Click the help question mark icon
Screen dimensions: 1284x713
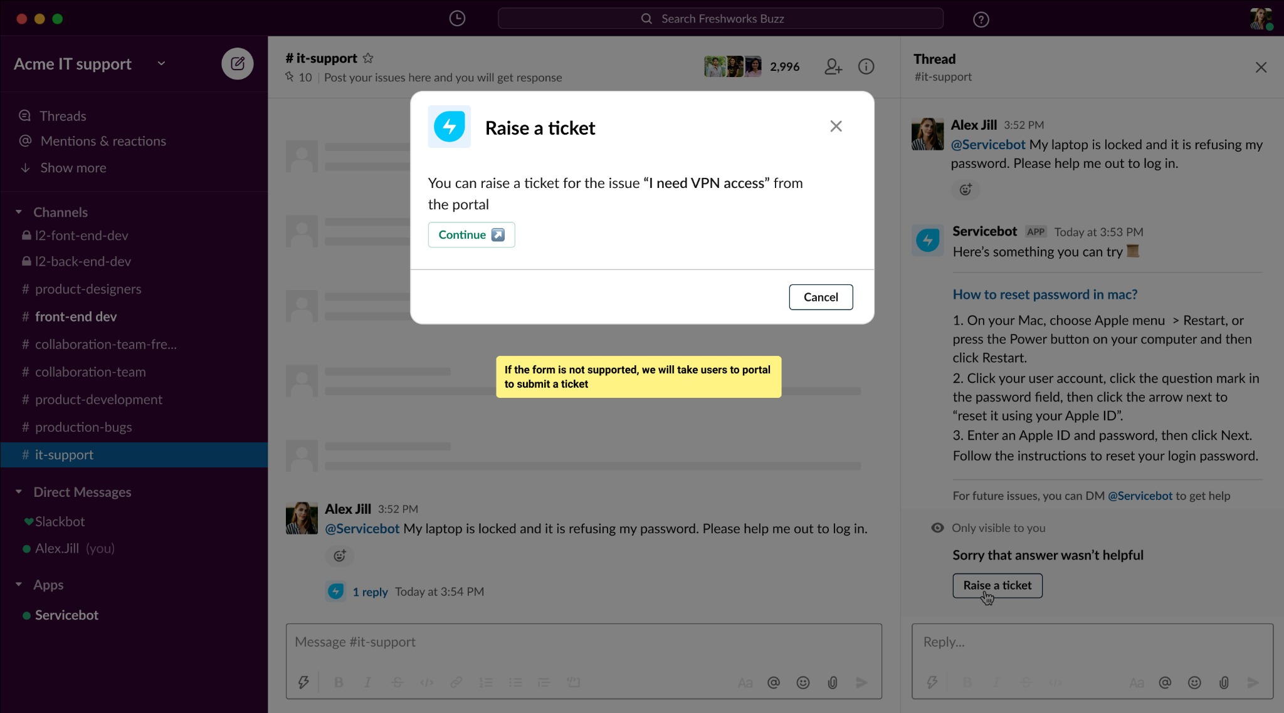(981, 19)
